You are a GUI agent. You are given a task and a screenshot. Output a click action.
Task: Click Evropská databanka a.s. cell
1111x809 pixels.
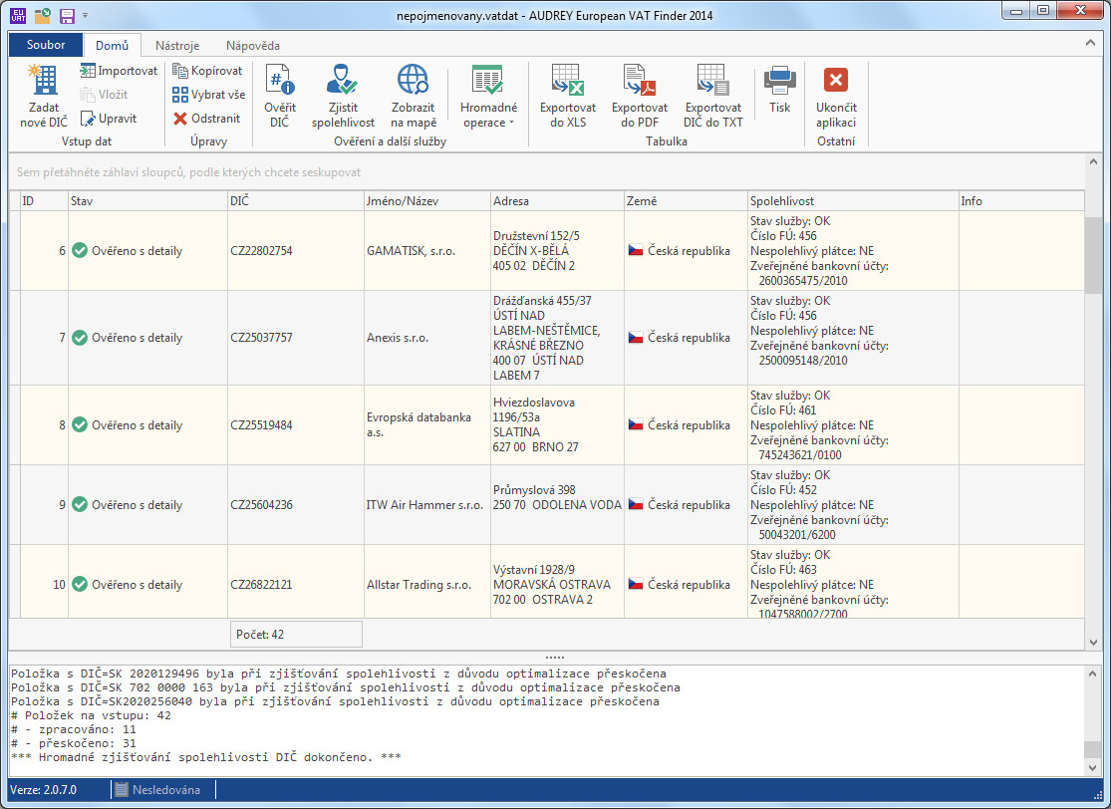coord(426,425)
